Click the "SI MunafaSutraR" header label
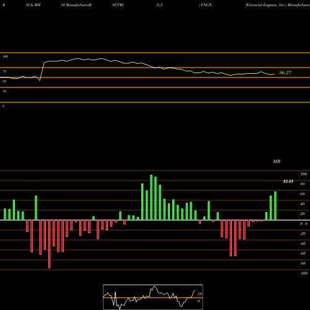Image resolution: width=310 pixels, height=310 pixels. pyautogui.click(x=76, y=5)
